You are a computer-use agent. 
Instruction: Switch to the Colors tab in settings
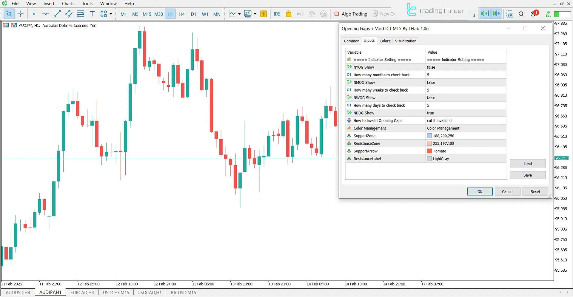pos(385,41)
